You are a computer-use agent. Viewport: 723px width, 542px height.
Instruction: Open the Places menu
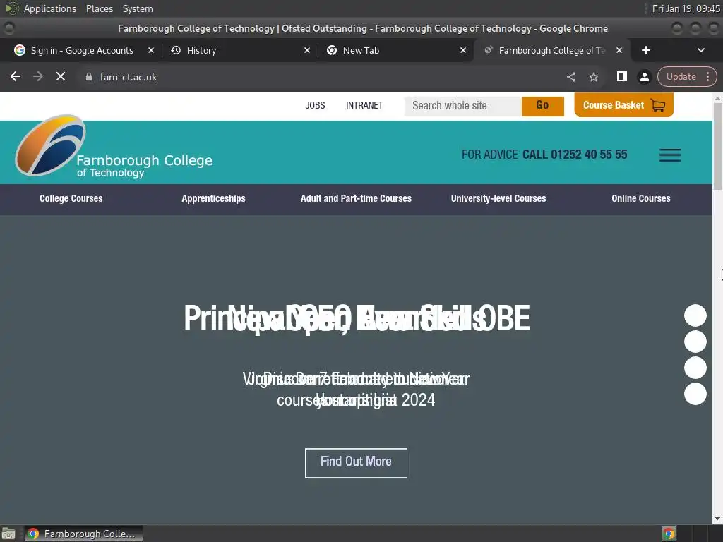[x=99, y=8]
